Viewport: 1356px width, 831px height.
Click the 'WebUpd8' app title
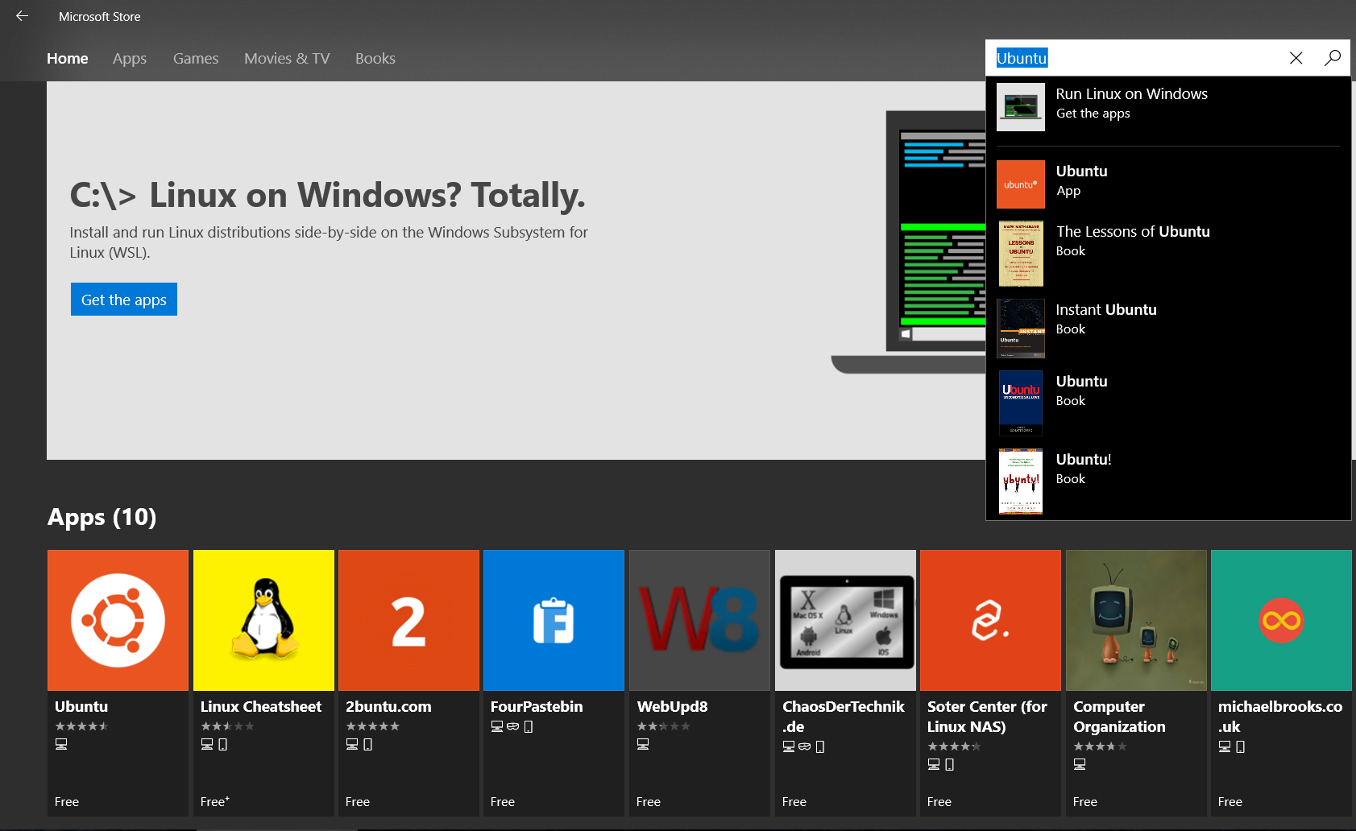pos(673,707)
